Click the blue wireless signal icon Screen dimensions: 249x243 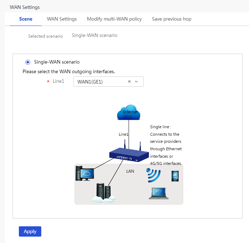(153, 175)
